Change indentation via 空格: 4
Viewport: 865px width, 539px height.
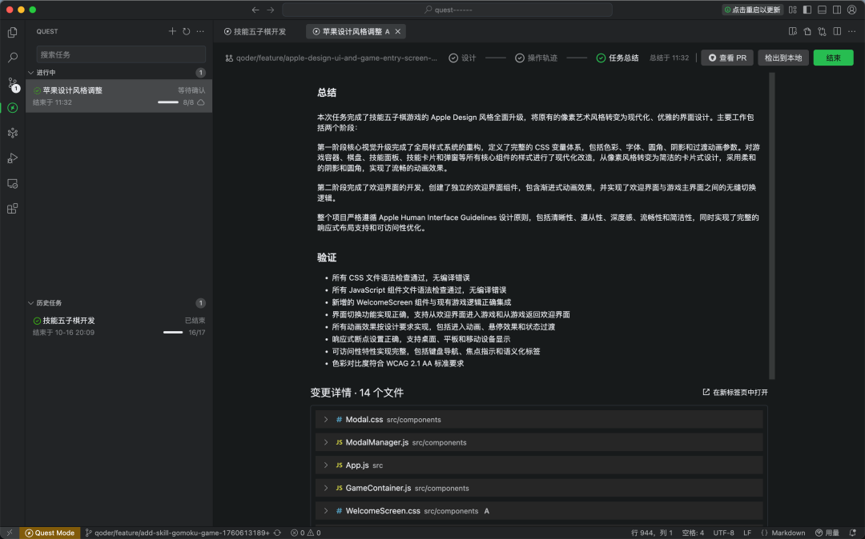[x=693, y=533]
